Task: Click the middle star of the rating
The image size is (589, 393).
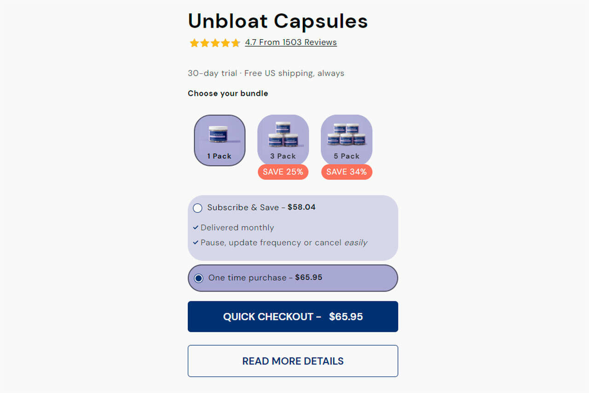Action: coord(214,42)
